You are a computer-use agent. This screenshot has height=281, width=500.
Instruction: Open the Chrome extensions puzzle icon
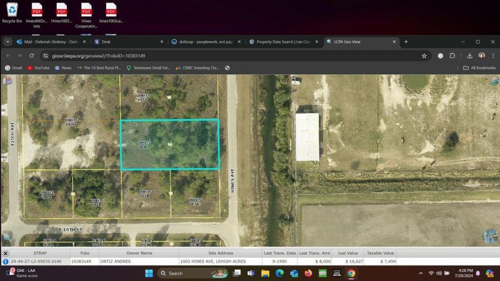pos(453,56)
